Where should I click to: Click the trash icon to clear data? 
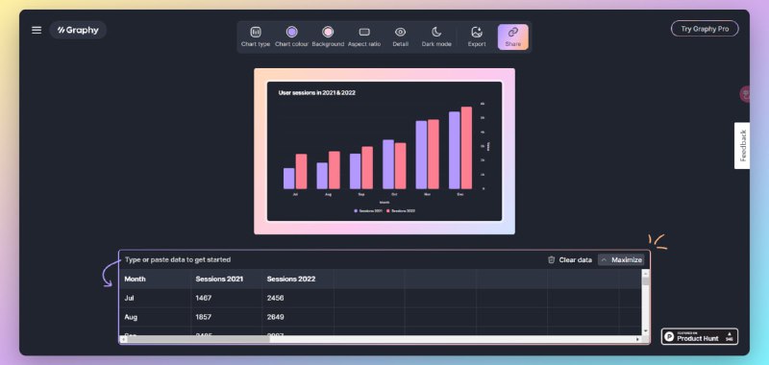coord(551,259)
